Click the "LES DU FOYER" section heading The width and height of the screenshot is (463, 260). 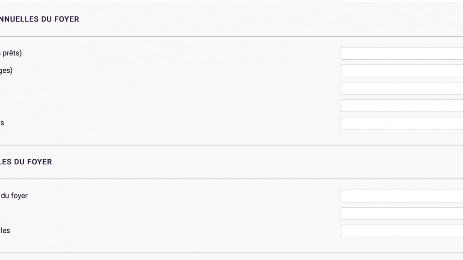point(26,162)
